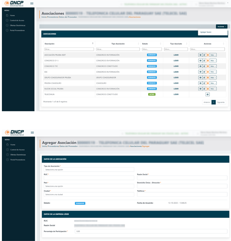This screenshot has width=231, height=241.
Task: Open the Más dropdown for ESK row
Action: 213,72
